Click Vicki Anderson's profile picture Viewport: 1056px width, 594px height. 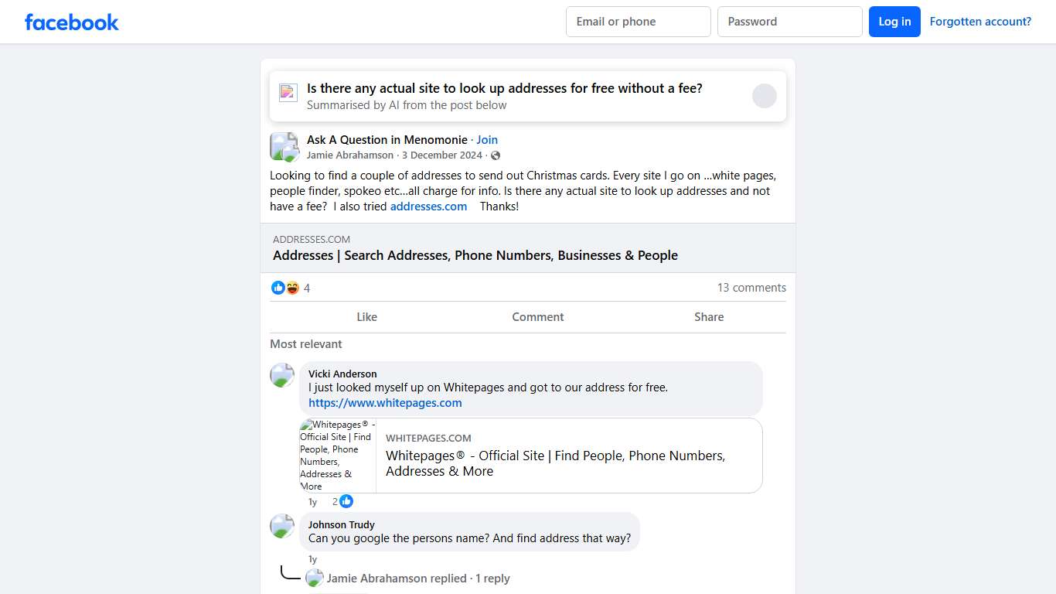pyautogui.click(x=282, y=375)
